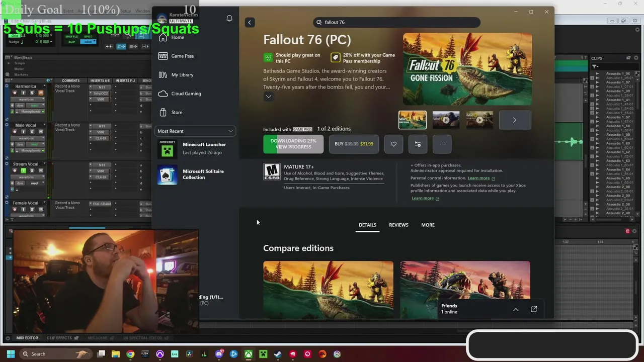Open the manage game options icon

point(418,144)
